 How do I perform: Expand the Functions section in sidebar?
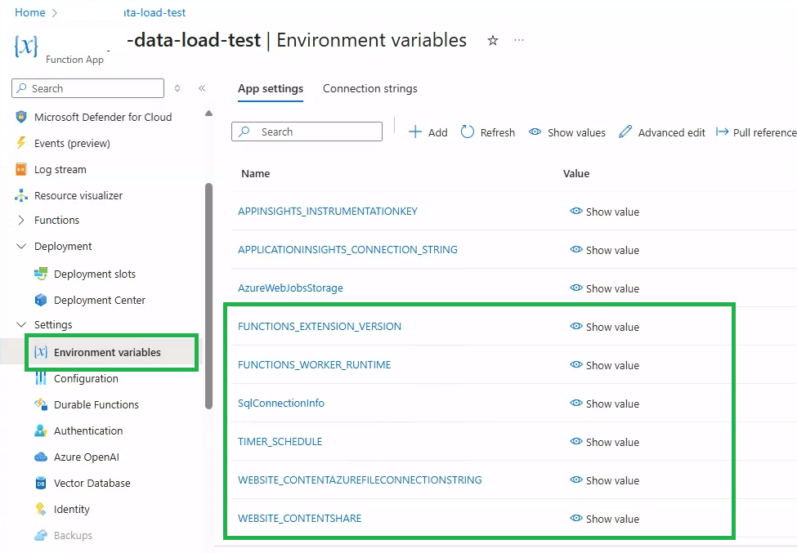21,220
